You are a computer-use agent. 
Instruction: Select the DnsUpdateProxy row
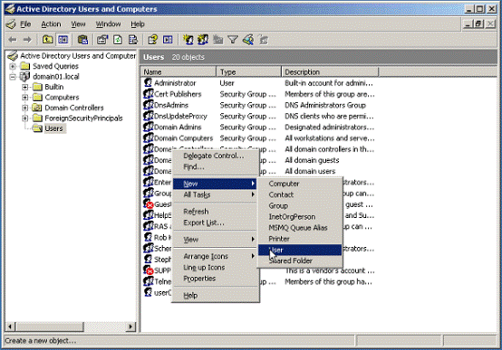(x=259, y=116)
